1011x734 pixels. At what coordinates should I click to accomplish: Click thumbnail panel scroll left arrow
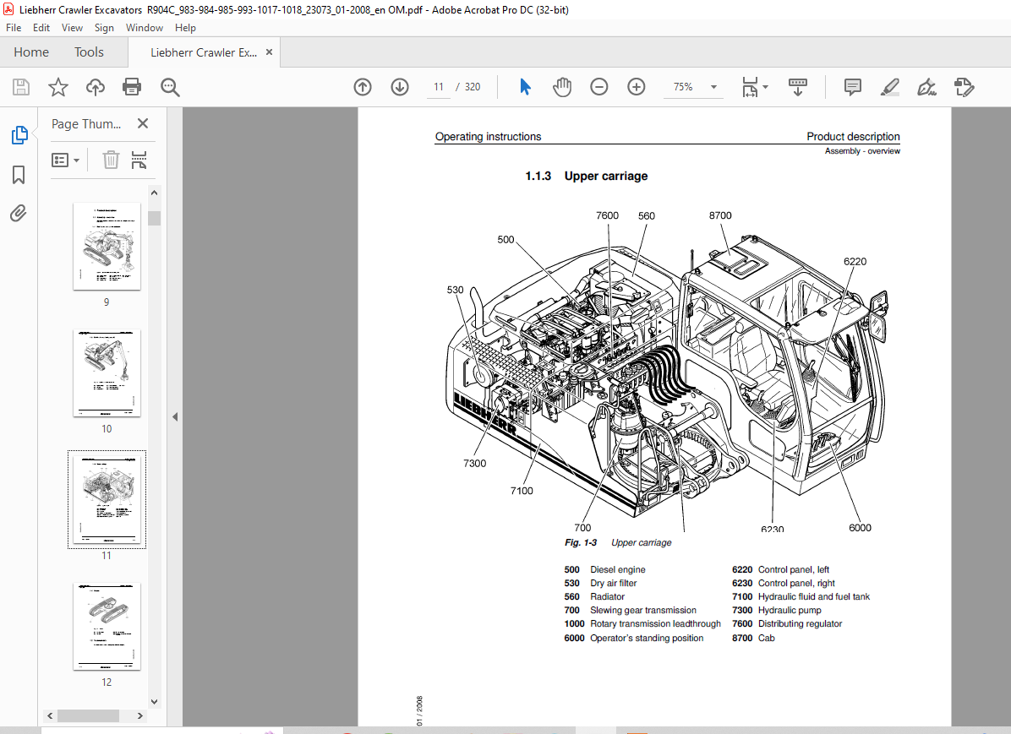pos(50,716)
